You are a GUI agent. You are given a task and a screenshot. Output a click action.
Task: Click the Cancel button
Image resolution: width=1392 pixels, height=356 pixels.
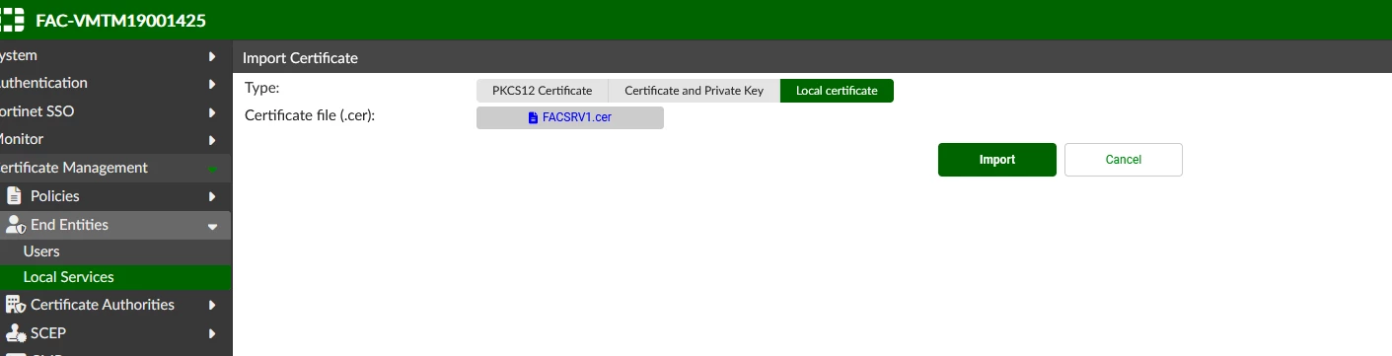point(1124,160)
